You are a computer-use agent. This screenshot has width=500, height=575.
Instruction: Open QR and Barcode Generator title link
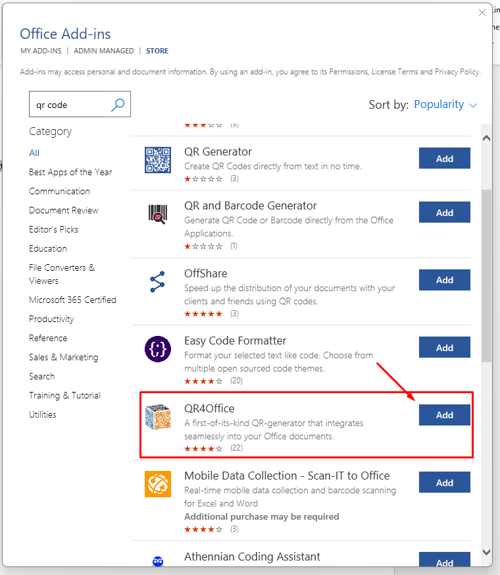(250, 205)
